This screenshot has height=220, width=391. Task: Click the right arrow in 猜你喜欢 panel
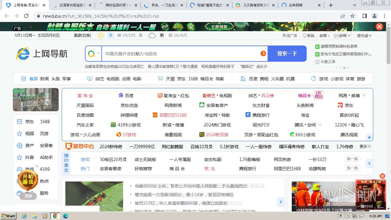tap(369, 163)
